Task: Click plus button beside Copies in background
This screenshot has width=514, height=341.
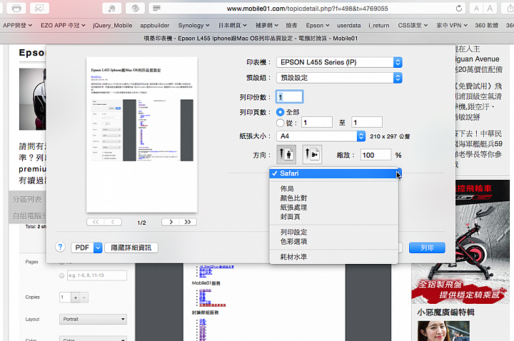Action: pyautogui.click(x=76, y=297)
